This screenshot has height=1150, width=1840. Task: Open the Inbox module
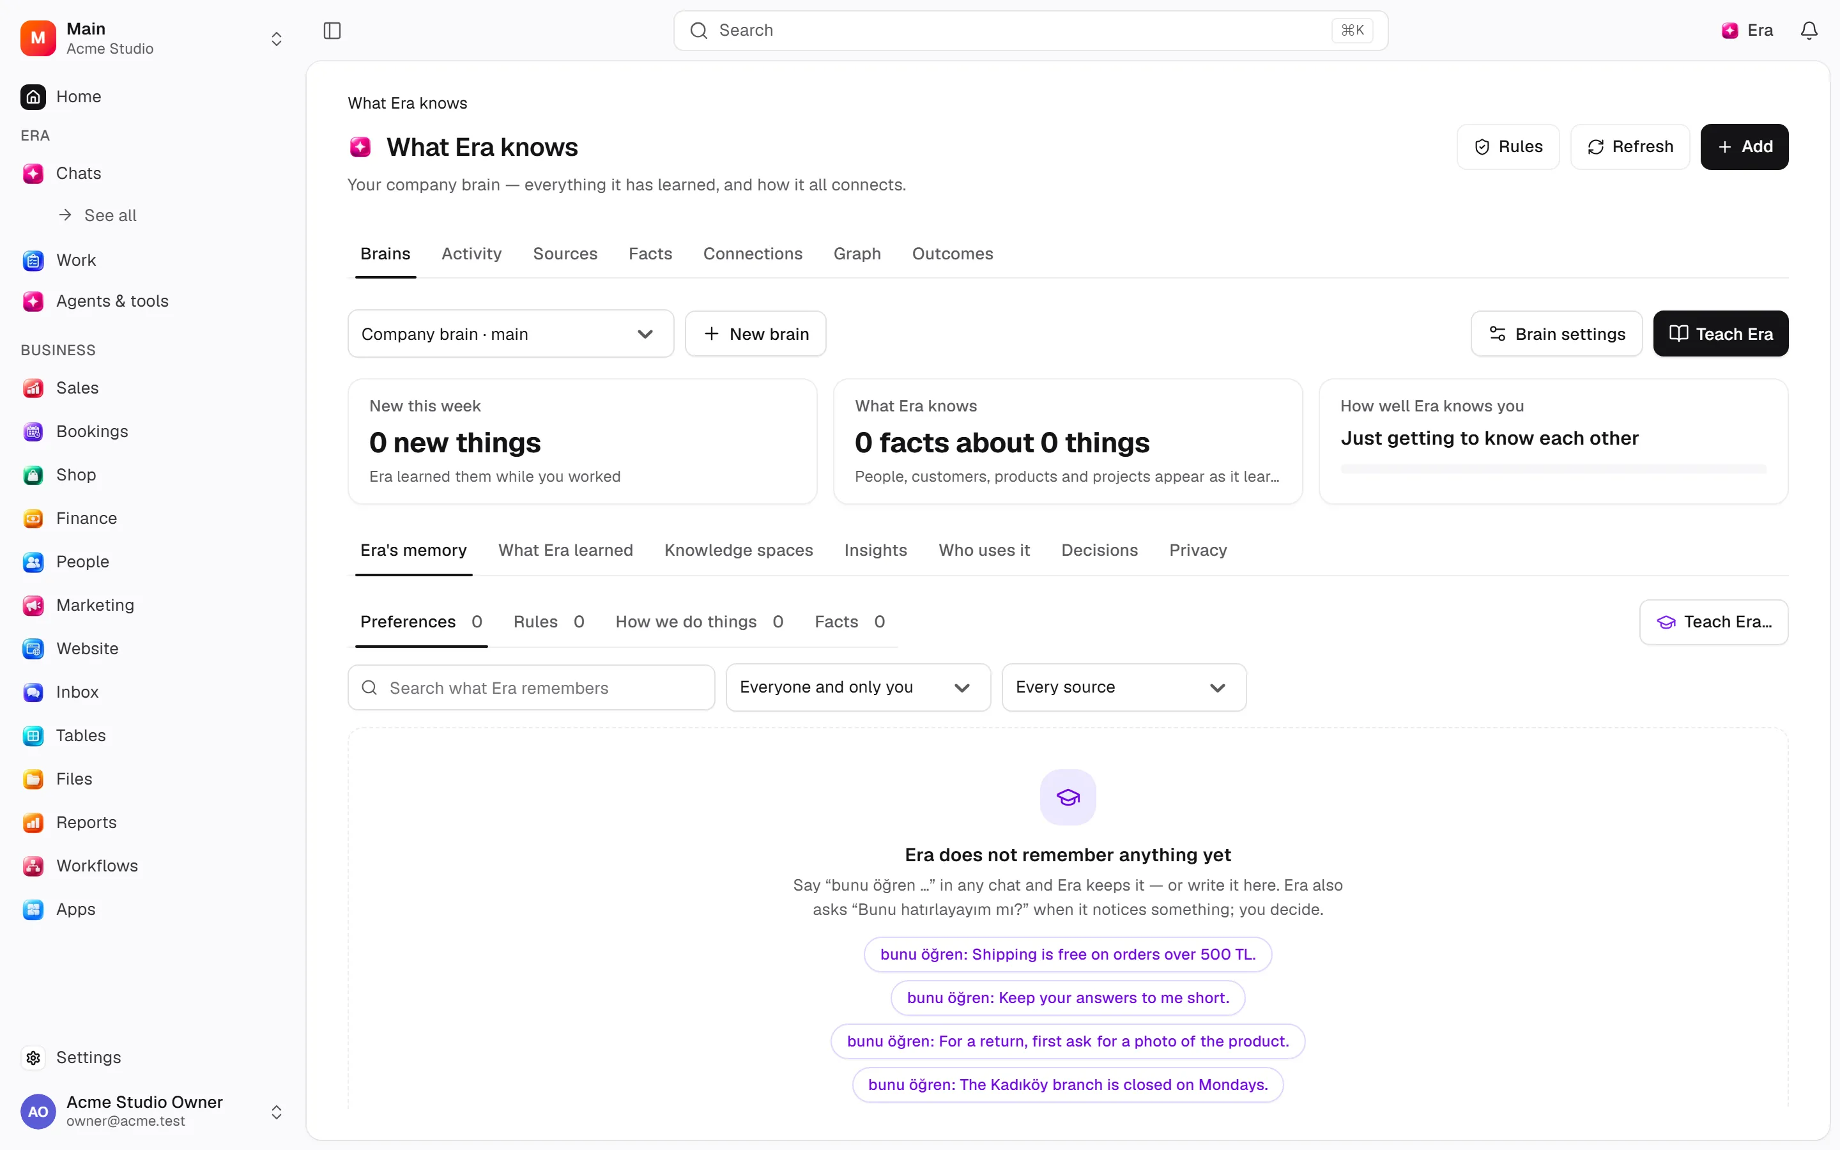click(152, 691)
